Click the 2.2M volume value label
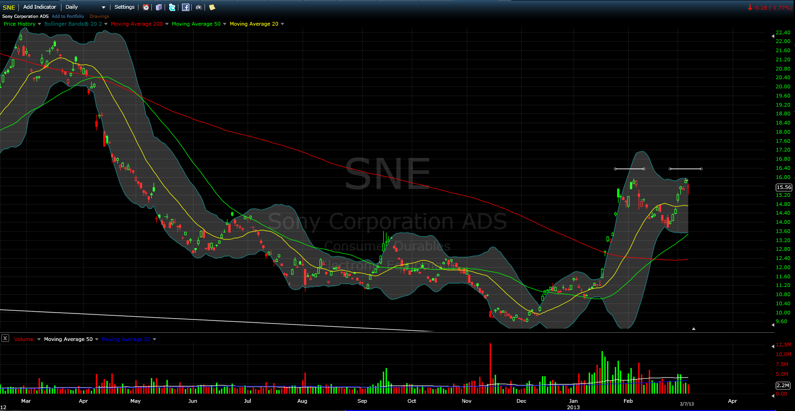The width and height of the screenshot is (795, 411). 783,385
